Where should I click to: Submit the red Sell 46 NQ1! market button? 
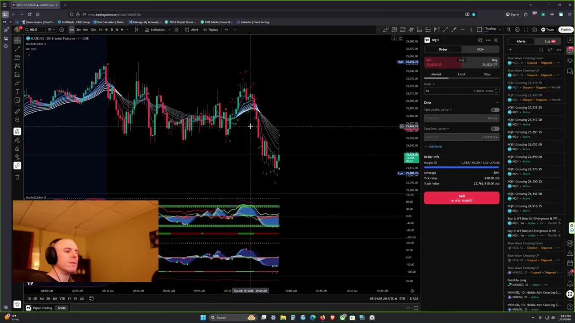tap(461, 198)
